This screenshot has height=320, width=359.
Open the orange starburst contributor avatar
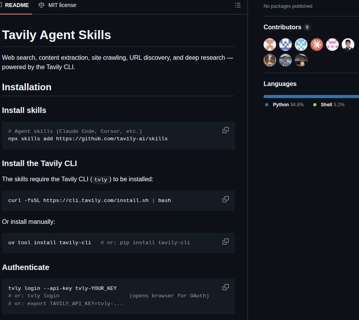click(x=317, y=45)
